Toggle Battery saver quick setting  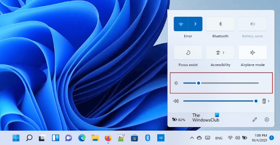click(253, 24)
